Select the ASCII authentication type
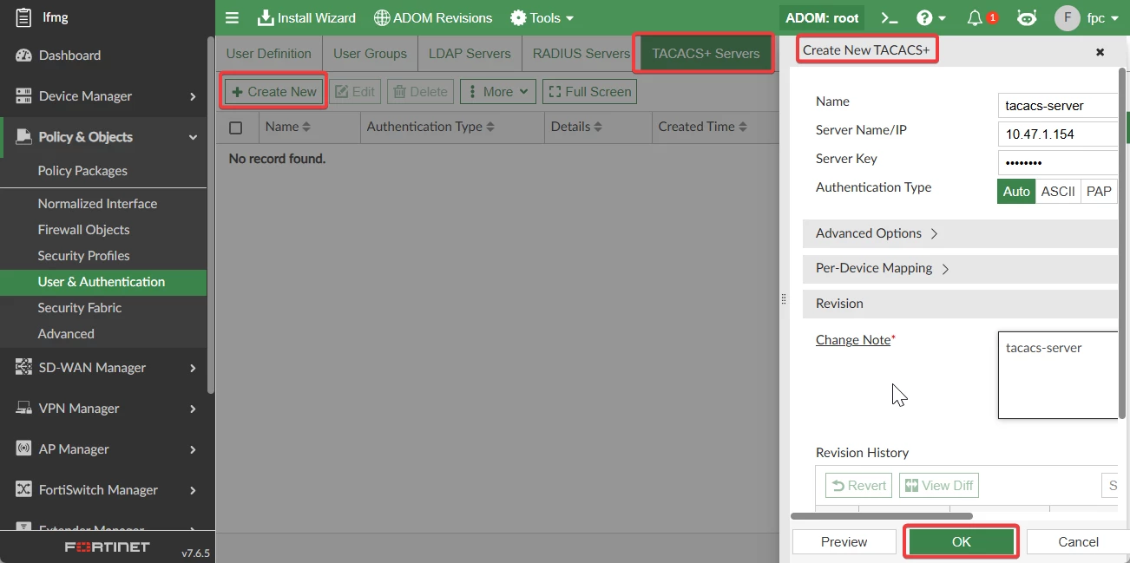 tap(1058, 192)
